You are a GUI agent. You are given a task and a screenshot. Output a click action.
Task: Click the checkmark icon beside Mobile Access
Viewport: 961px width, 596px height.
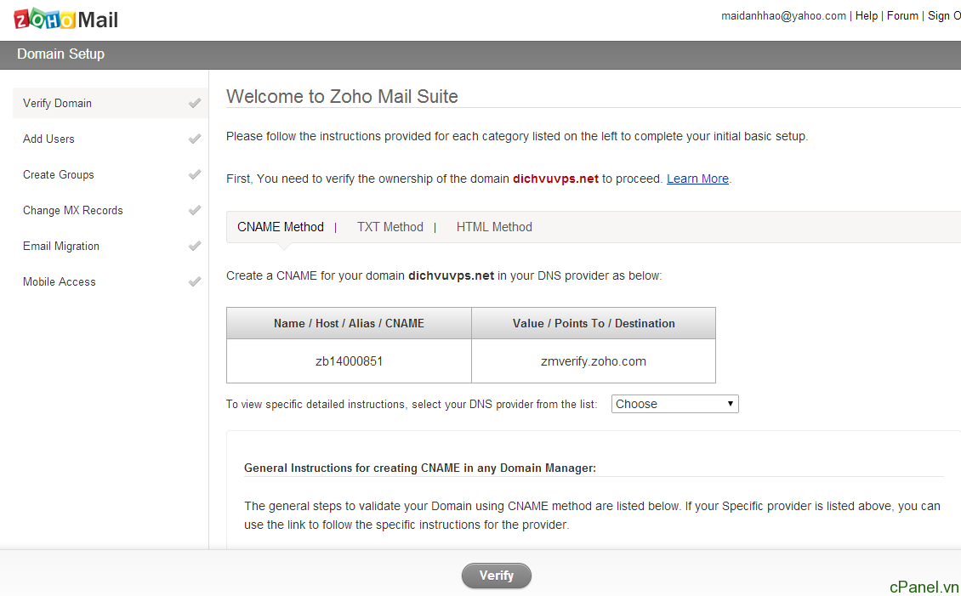click(194, 281)
